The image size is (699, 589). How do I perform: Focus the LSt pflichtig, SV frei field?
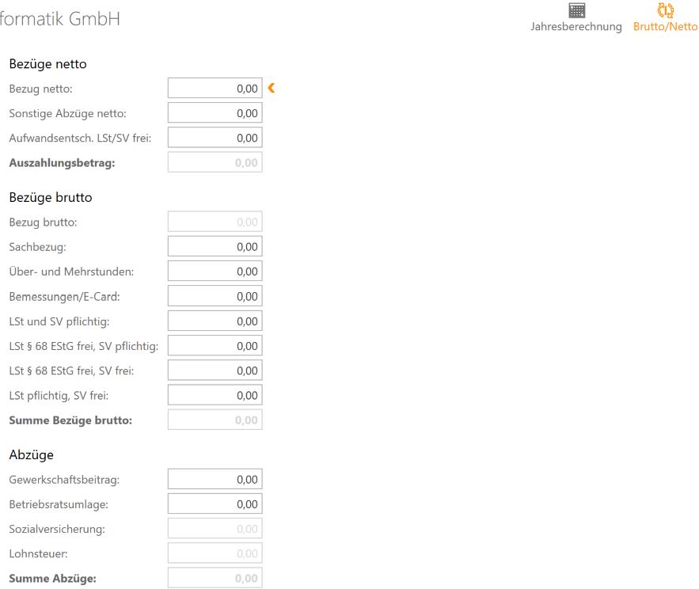click(x=215, y=395)
